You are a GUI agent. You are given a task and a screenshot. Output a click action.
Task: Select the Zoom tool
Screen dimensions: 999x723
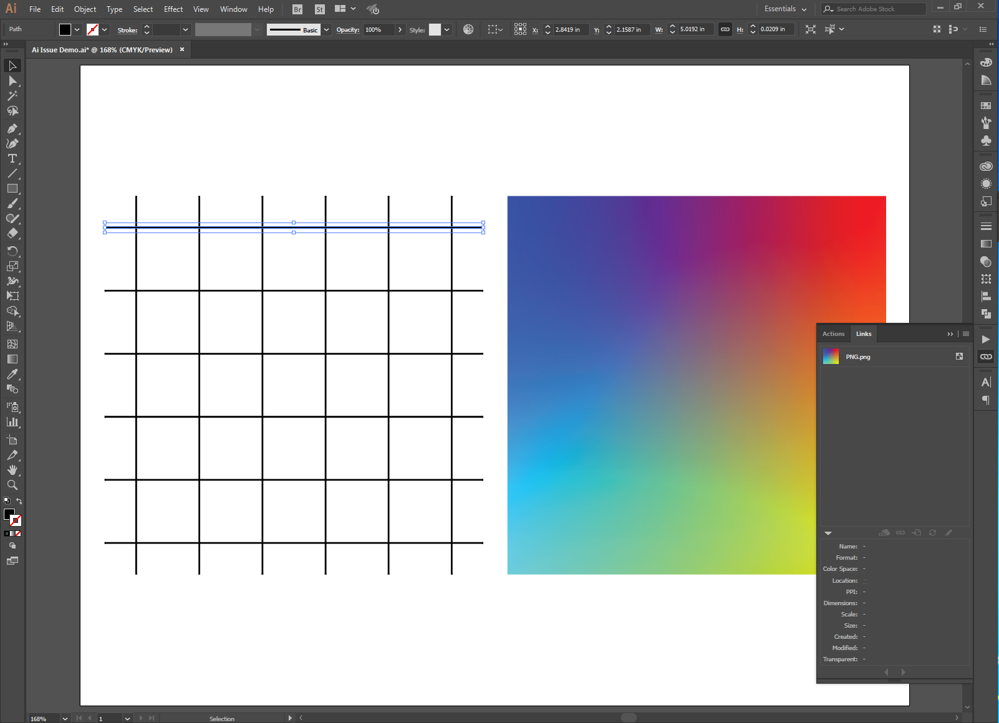(12, 485)
